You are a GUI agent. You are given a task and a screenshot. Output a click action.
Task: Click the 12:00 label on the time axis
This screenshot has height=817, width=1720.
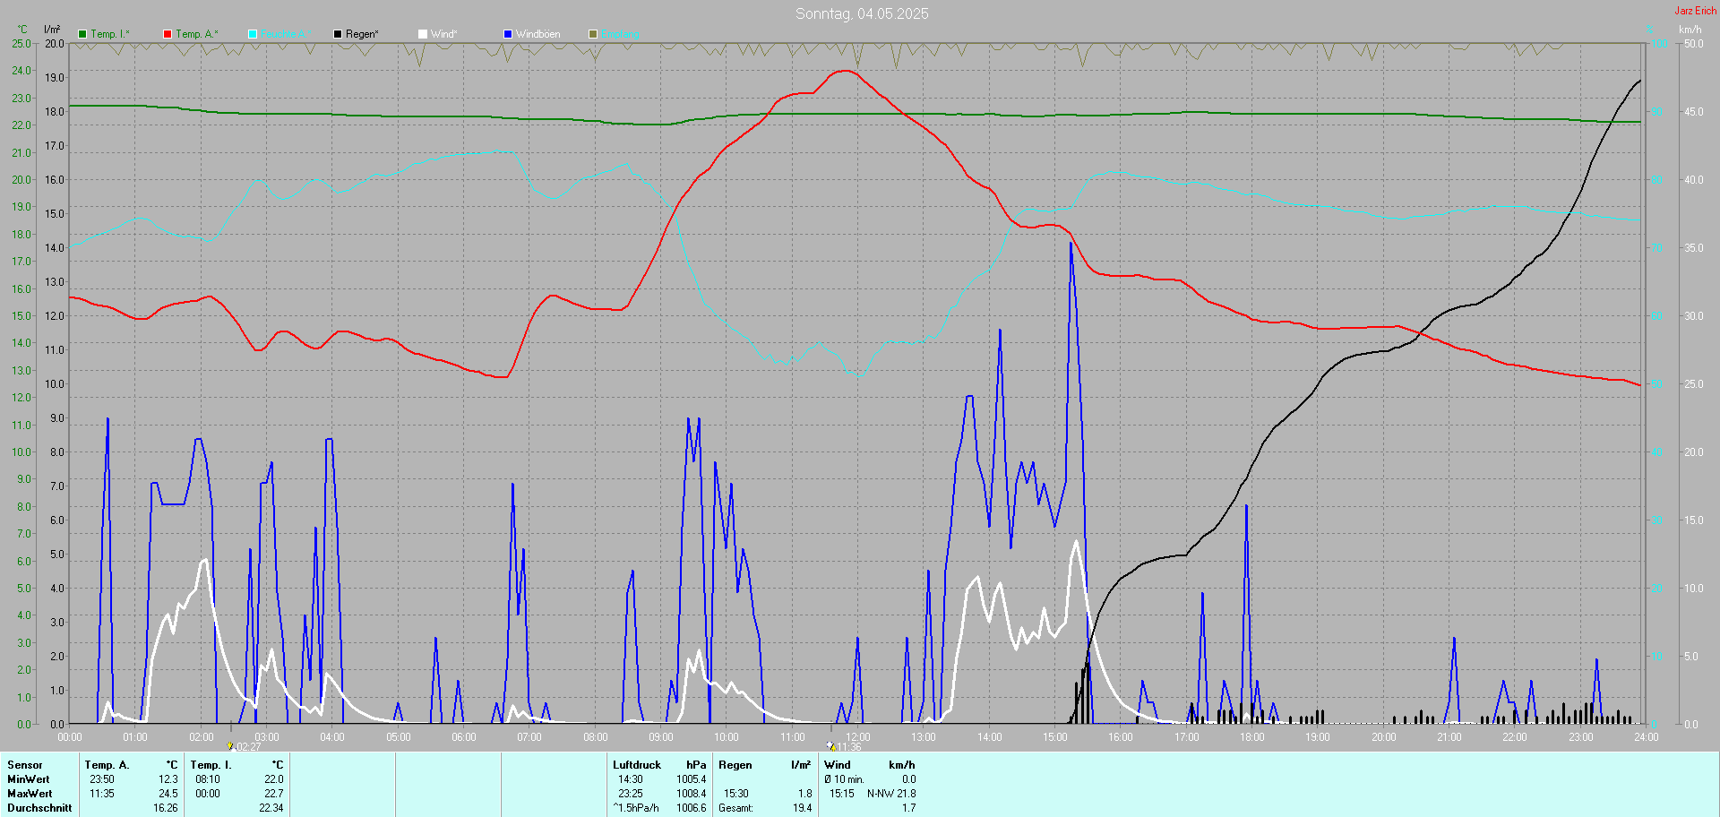point(858,737)
